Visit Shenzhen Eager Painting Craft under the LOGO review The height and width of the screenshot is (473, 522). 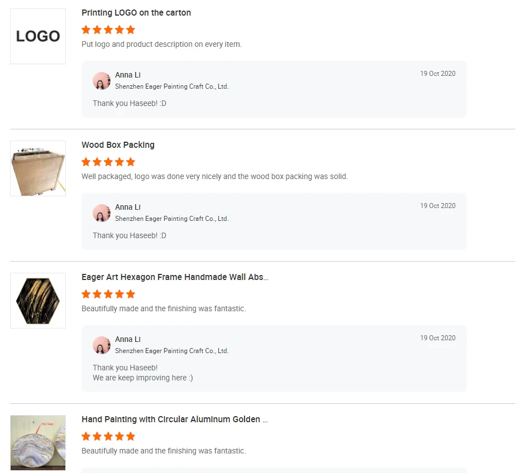(172, 86)
